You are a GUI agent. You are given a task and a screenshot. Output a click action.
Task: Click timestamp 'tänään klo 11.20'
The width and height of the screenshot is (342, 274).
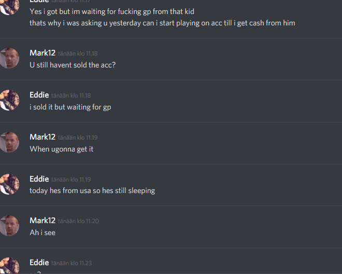click(x=79, y=221)
